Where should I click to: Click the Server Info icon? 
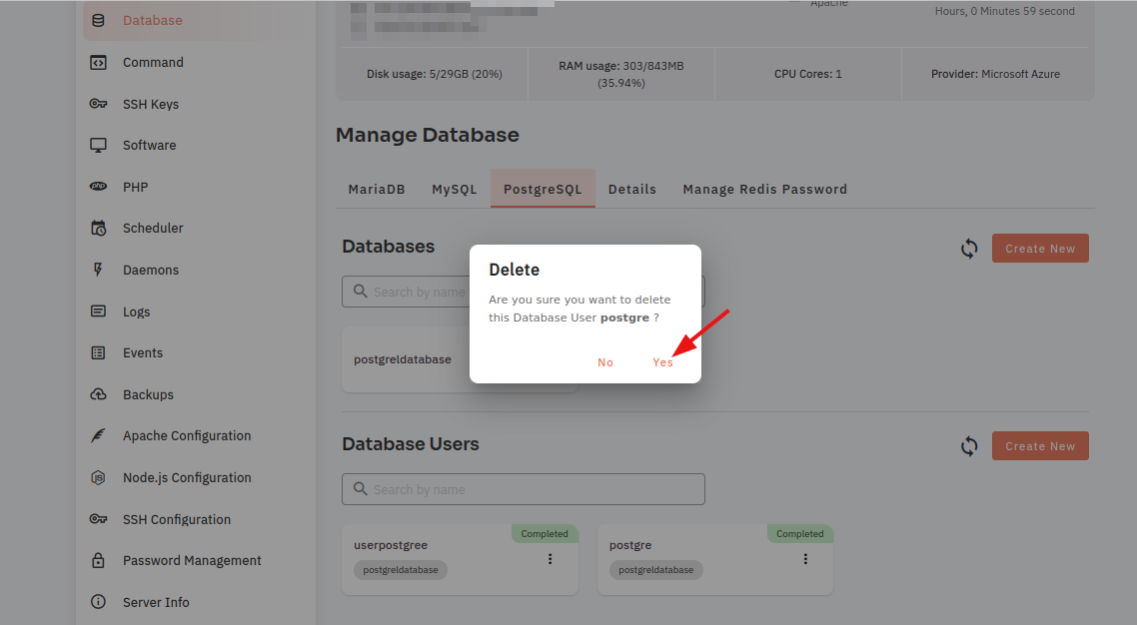(x=98, y=602)
